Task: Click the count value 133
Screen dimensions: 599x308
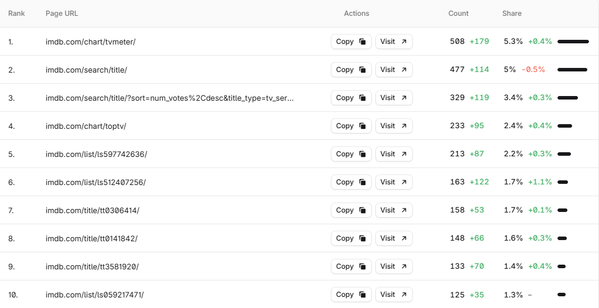Action: click(457, 266)
